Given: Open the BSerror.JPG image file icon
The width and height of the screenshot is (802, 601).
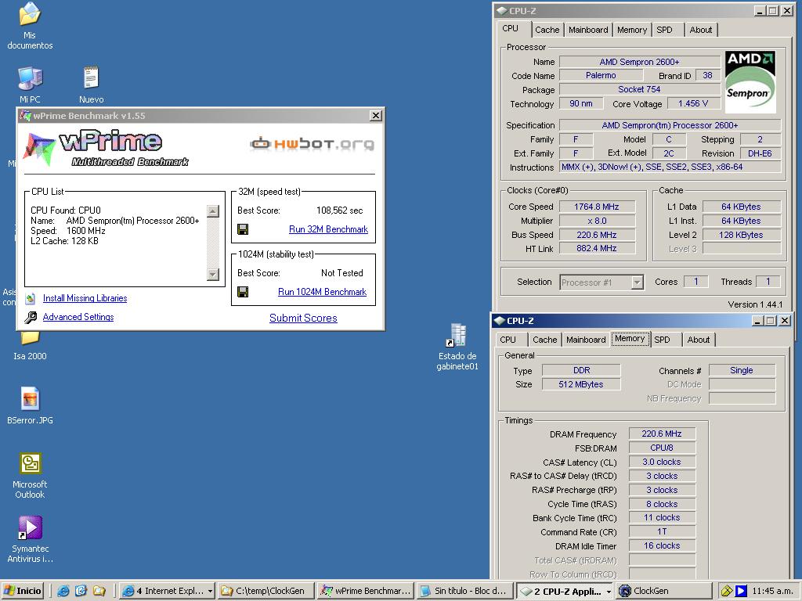Looking at the screenshot, I should pos(30,398).
